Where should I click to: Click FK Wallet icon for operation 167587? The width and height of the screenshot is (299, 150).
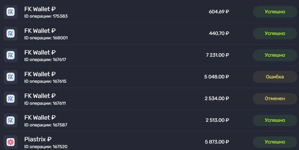(11, 120)
